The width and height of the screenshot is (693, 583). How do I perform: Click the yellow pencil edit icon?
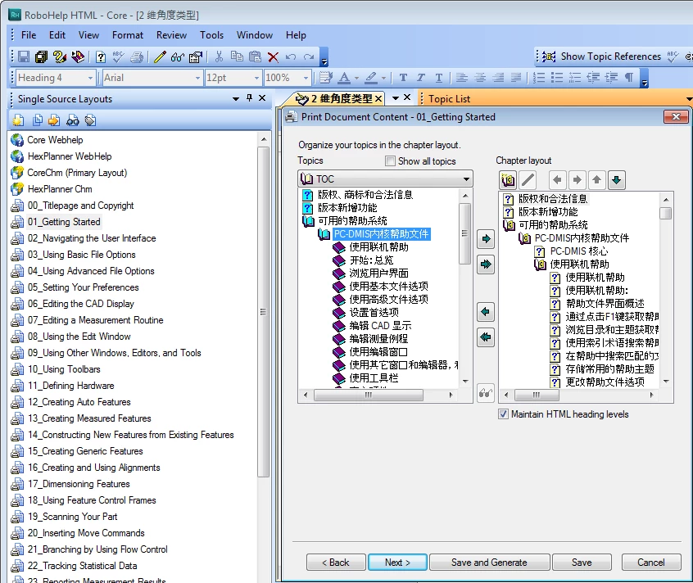tap(160, 56)
